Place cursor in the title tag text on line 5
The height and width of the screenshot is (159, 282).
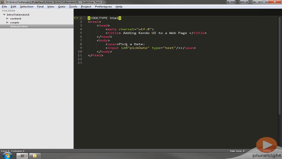coord(155,33)
